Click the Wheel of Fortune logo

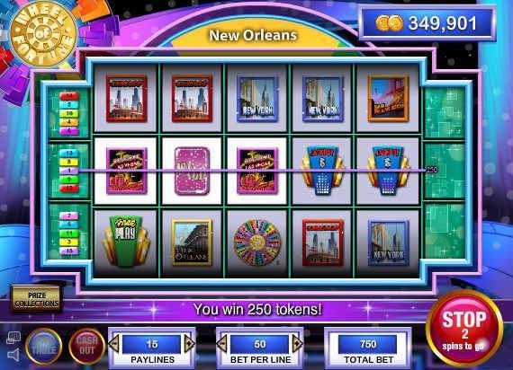pos(43,34)
